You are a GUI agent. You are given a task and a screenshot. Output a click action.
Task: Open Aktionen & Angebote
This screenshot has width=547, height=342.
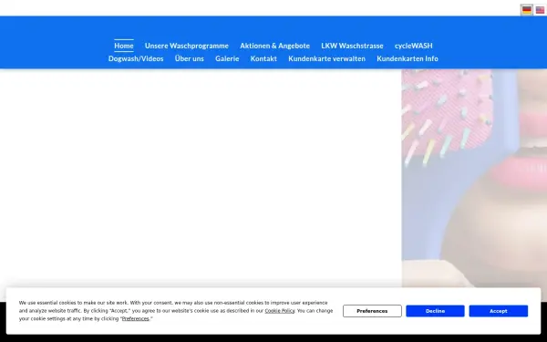(275, 46)
